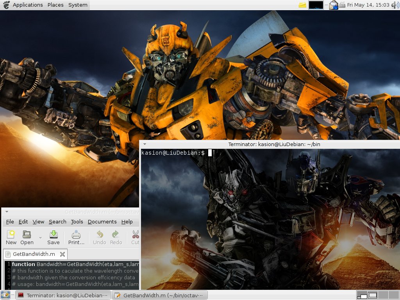The image size is (400, 300).
Task: Open the Terminator window menu arrow
Action: coord(145,144)
